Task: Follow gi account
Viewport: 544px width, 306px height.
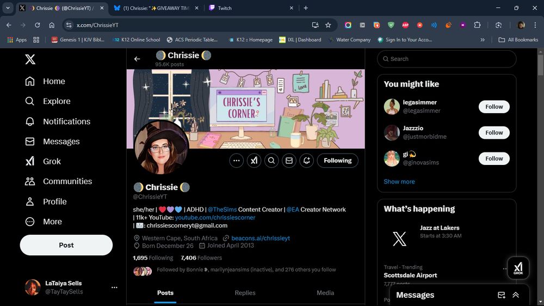Action: [x=494, y=158]
